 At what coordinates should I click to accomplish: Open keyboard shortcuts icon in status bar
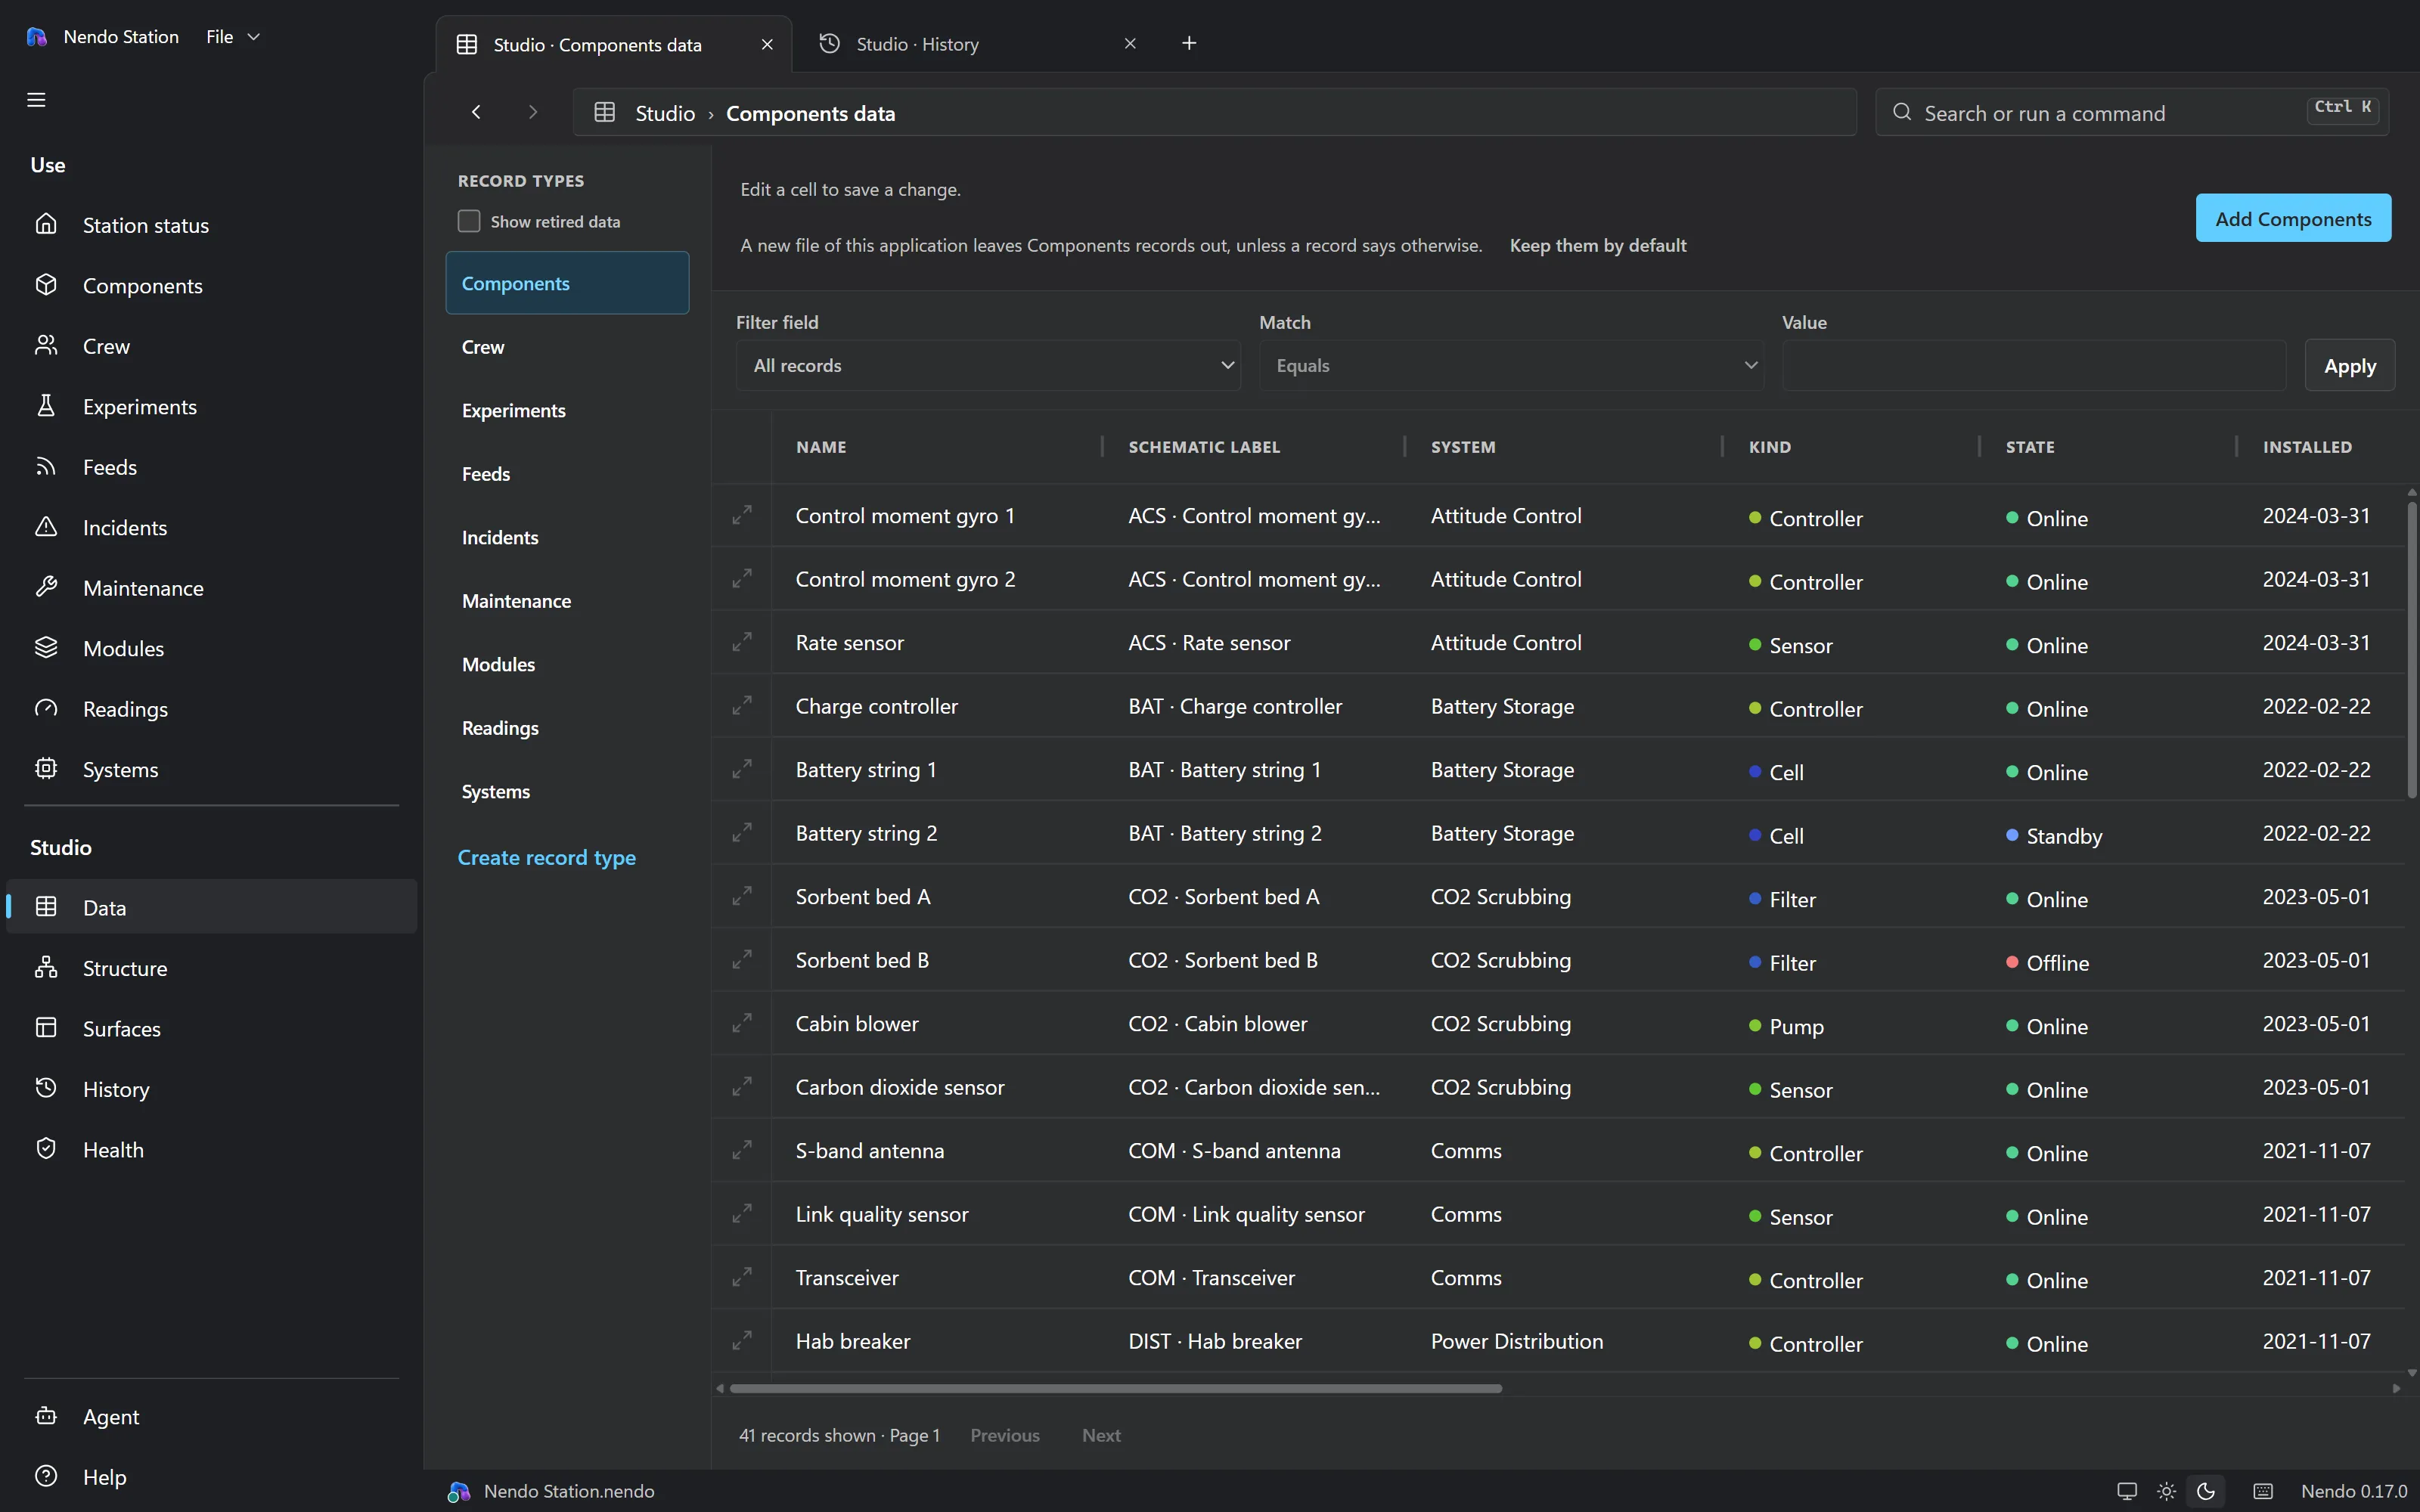pos(2263,1491)
